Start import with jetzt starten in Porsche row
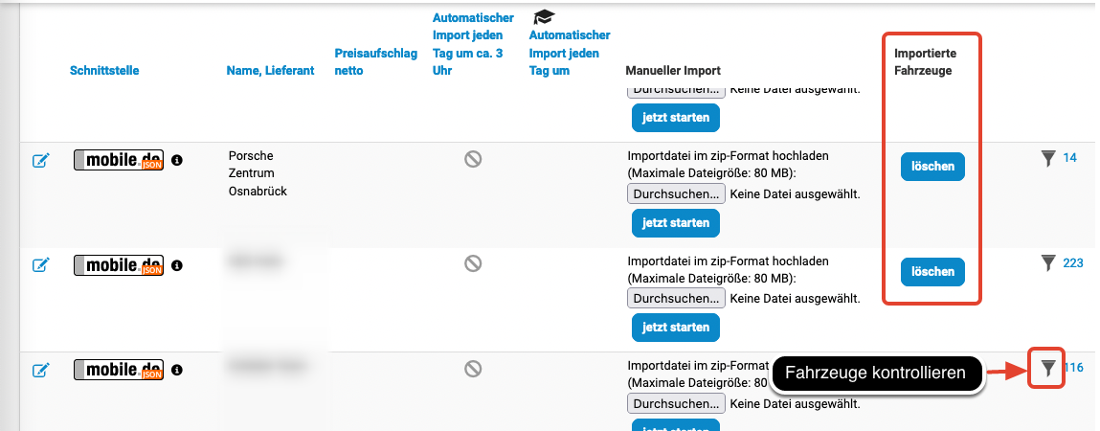This screenshot has height=431, width=1100. click(x=675, y=222)
